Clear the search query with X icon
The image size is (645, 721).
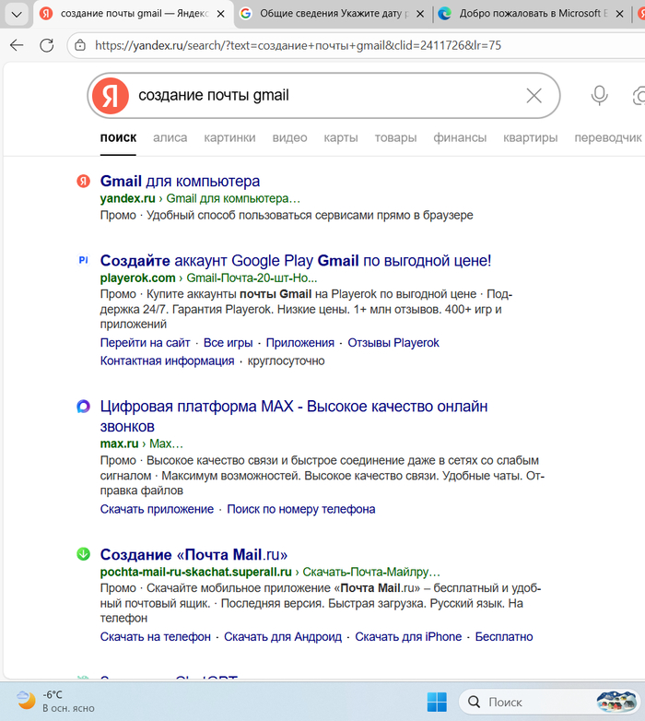(x=534, y=96)
